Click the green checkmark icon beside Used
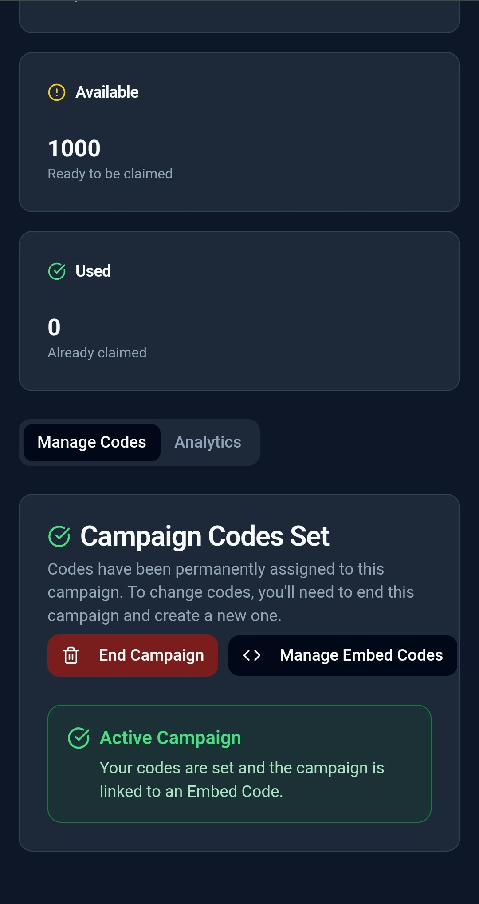 coord(56,271)
